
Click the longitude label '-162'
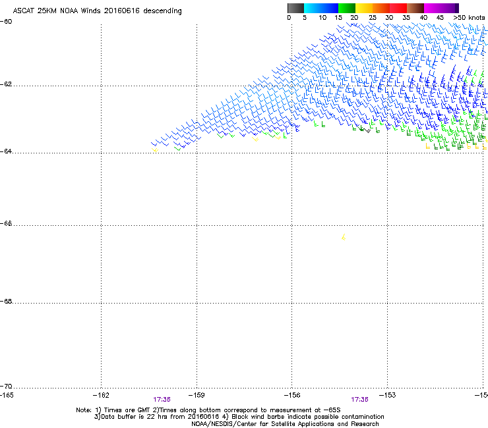coord(101,395)
